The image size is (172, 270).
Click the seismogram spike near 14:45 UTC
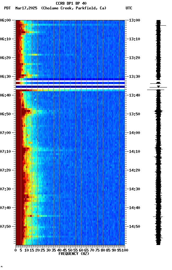(x=158, y=217)
